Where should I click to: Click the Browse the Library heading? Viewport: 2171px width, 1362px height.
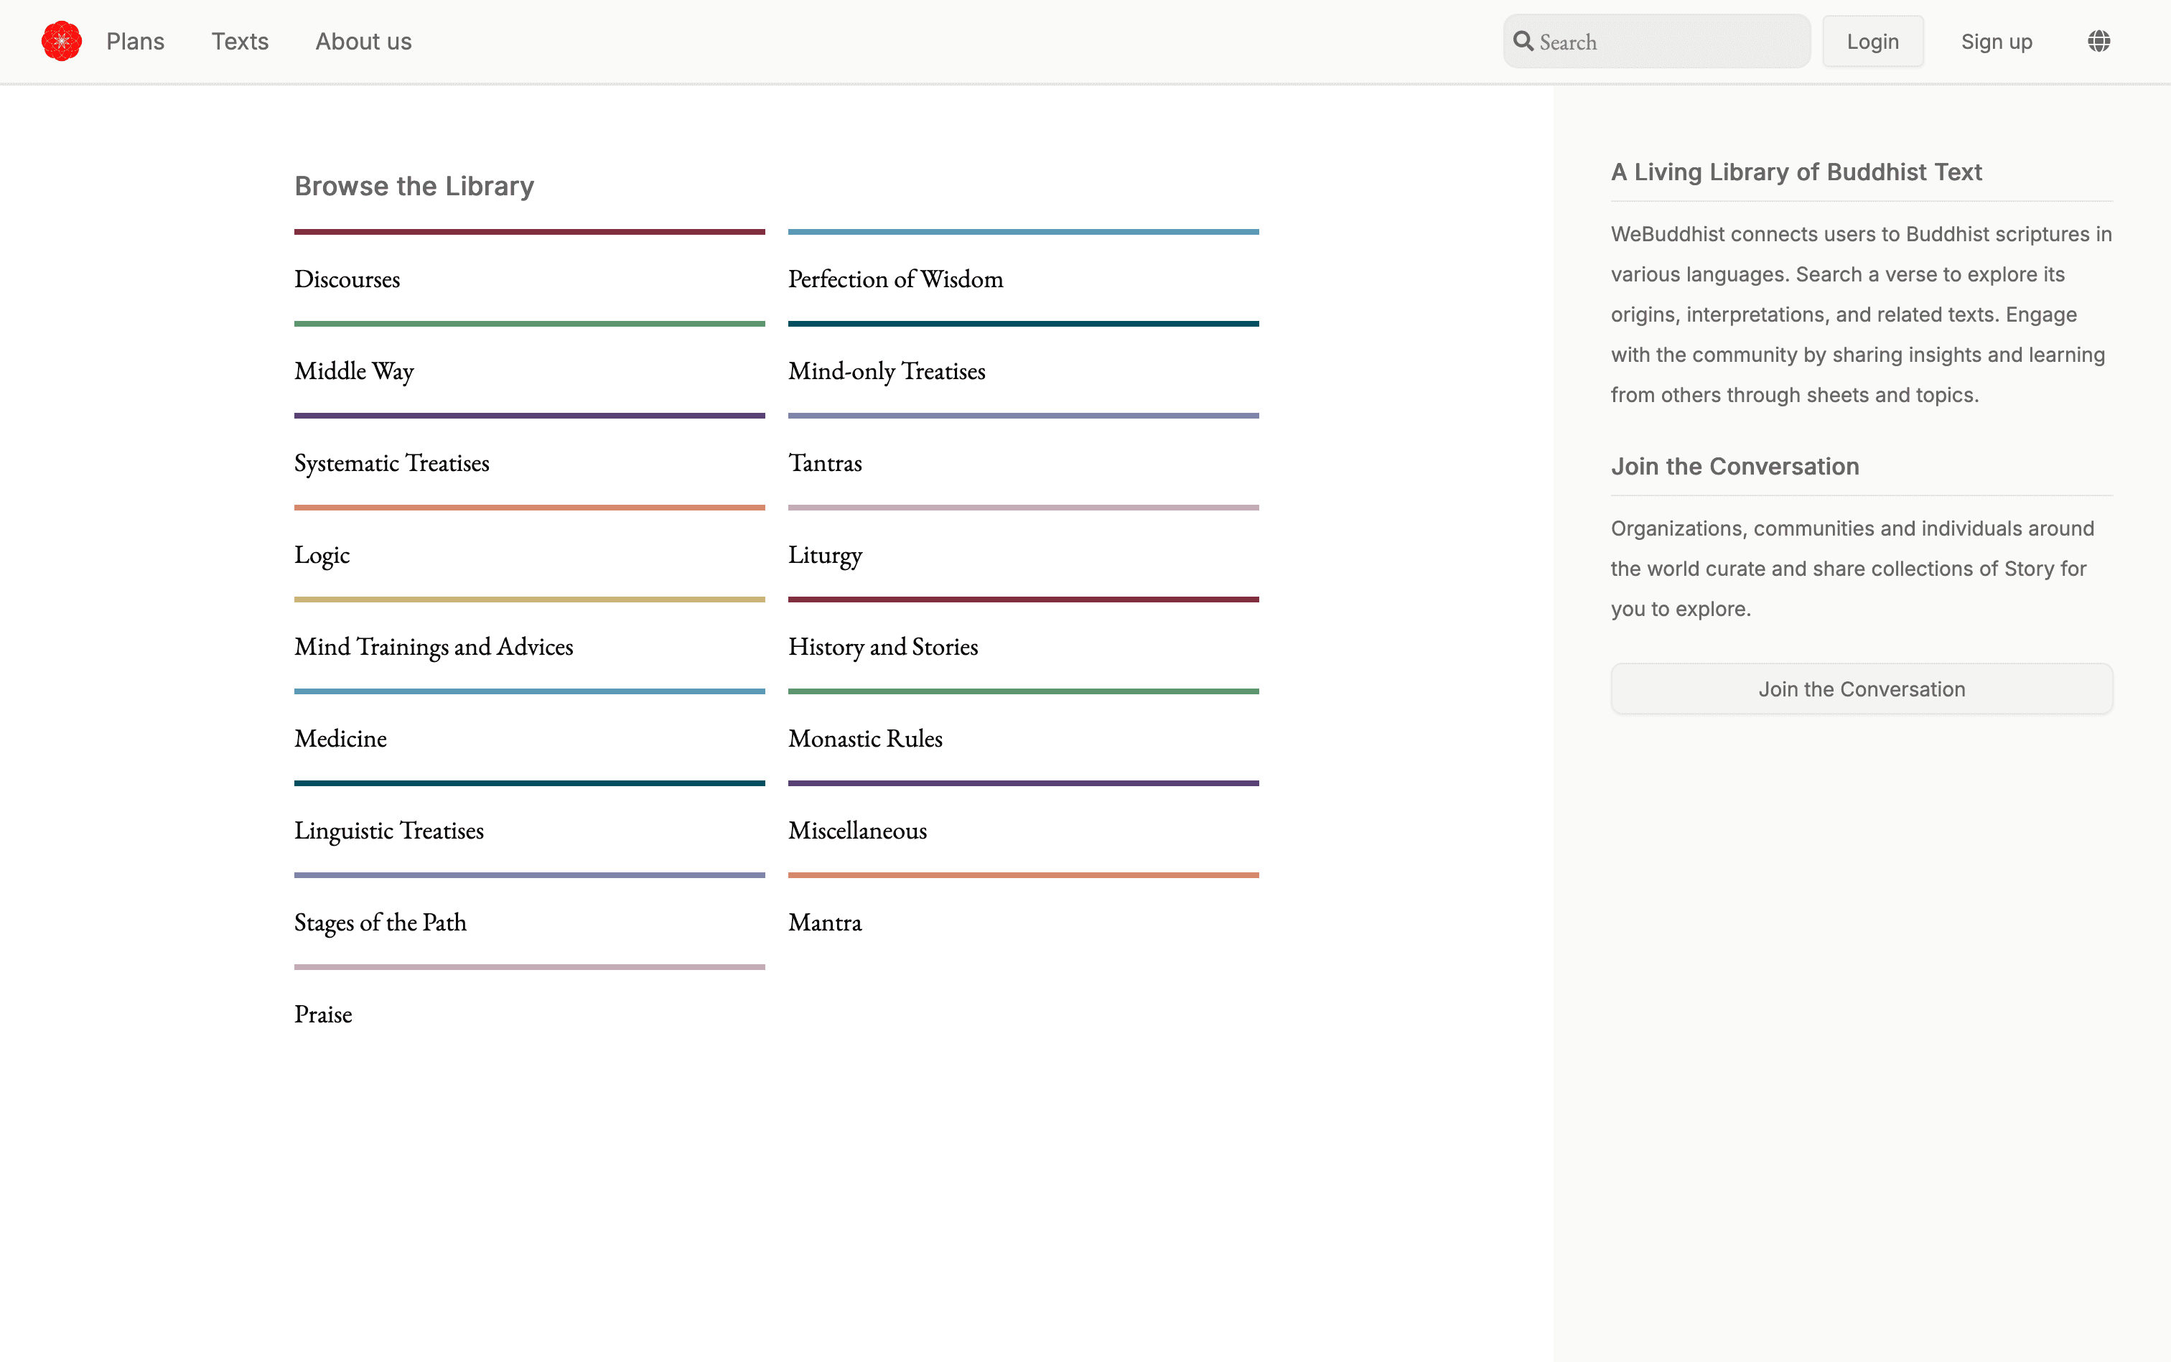pyautogui.click(x=414, y=185)
